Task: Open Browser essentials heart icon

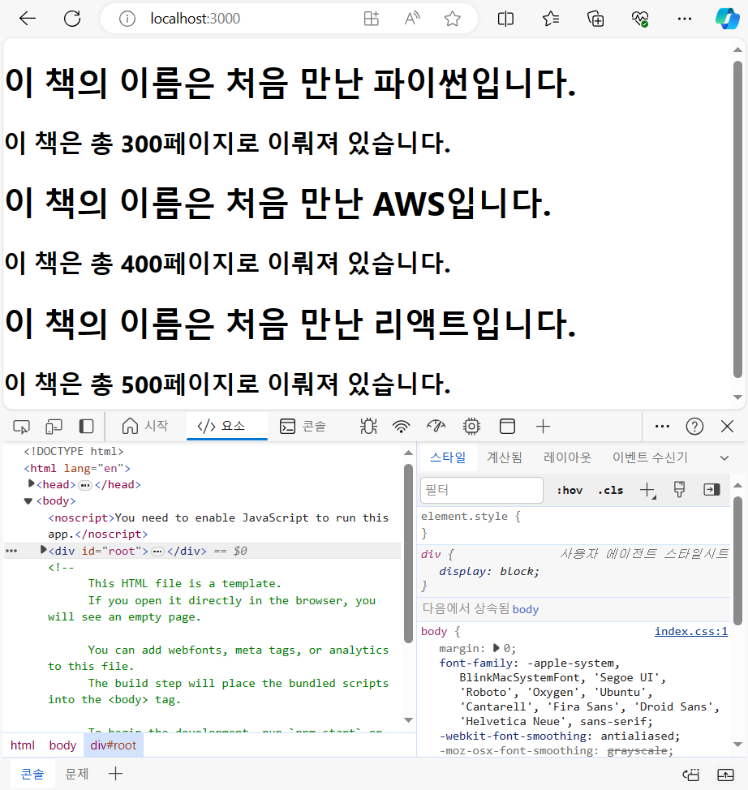Action: pyautogui.click(x=639, y=19)
